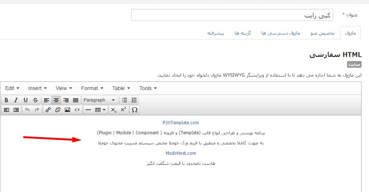Apply subscript formatting

114,110
